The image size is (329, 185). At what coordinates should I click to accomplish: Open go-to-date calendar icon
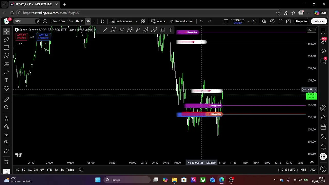pos(81,170)
